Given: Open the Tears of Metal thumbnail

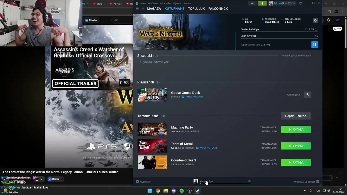Looking at the screenshot, I should pos(152,146).
